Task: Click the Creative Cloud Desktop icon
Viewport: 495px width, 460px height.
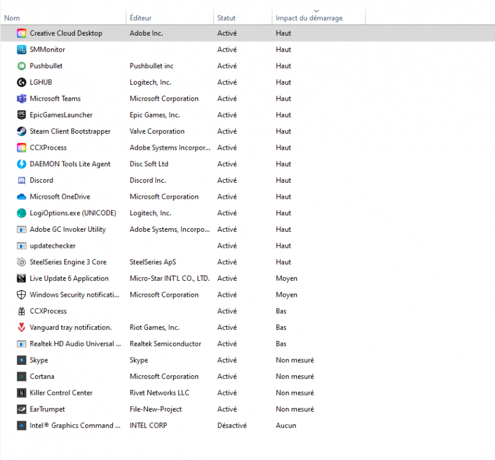Action: [x=21, y=33]
